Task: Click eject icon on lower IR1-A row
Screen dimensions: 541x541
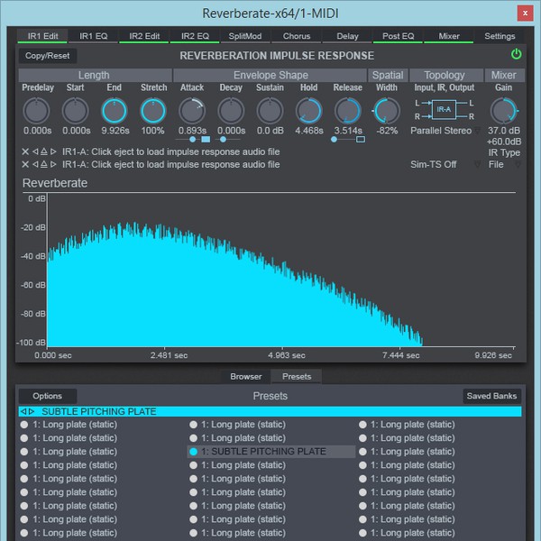Action: [x=44, y=164]
